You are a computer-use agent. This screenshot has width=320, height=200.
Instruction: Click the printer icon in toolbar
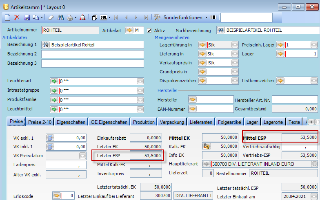70,18
